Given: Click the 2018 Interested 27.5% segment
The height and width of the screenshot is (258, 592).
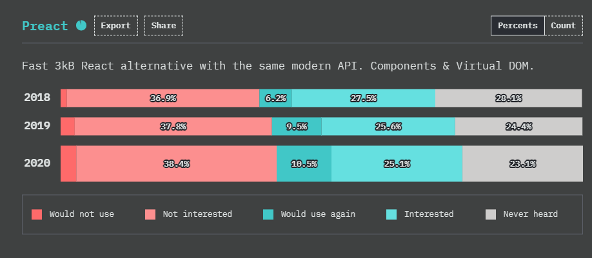Looking at the screenshot, I should click(x=364, y=98).
